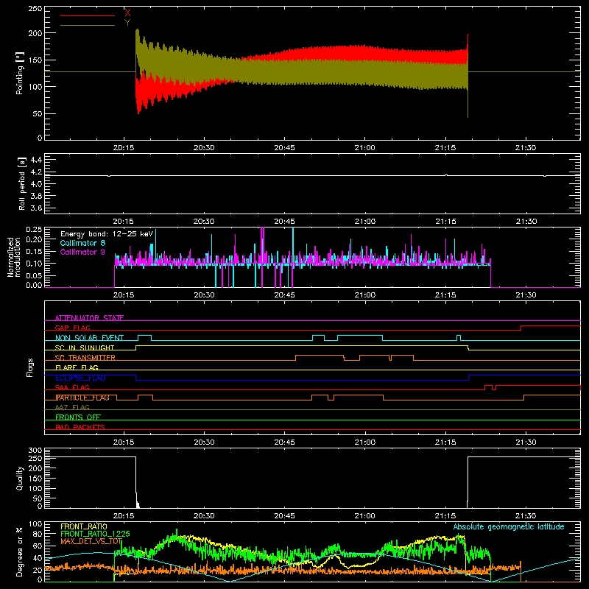The width and height of the screenshot is (589, 589).
Task: Click 20:30 time label under modulation plot
Action: point(204,295)
